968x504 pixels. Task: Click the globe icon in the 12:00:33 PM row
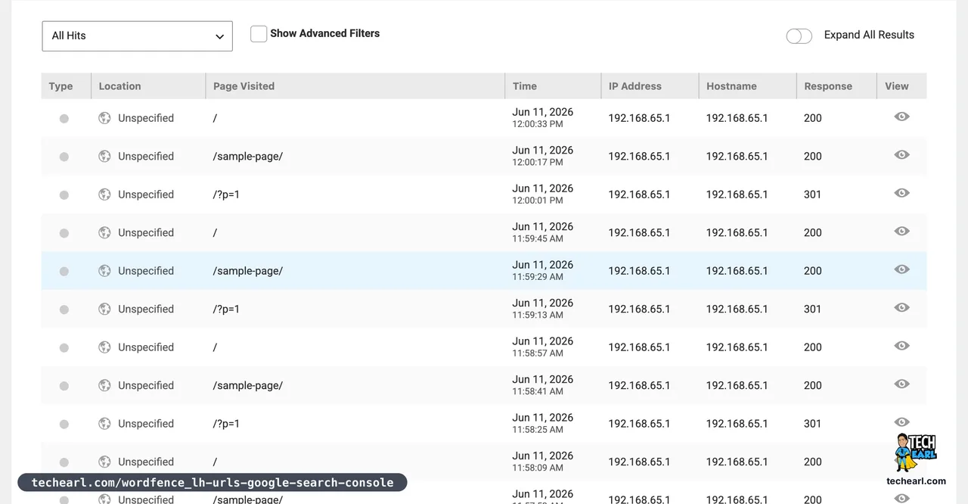click(104, 118)
